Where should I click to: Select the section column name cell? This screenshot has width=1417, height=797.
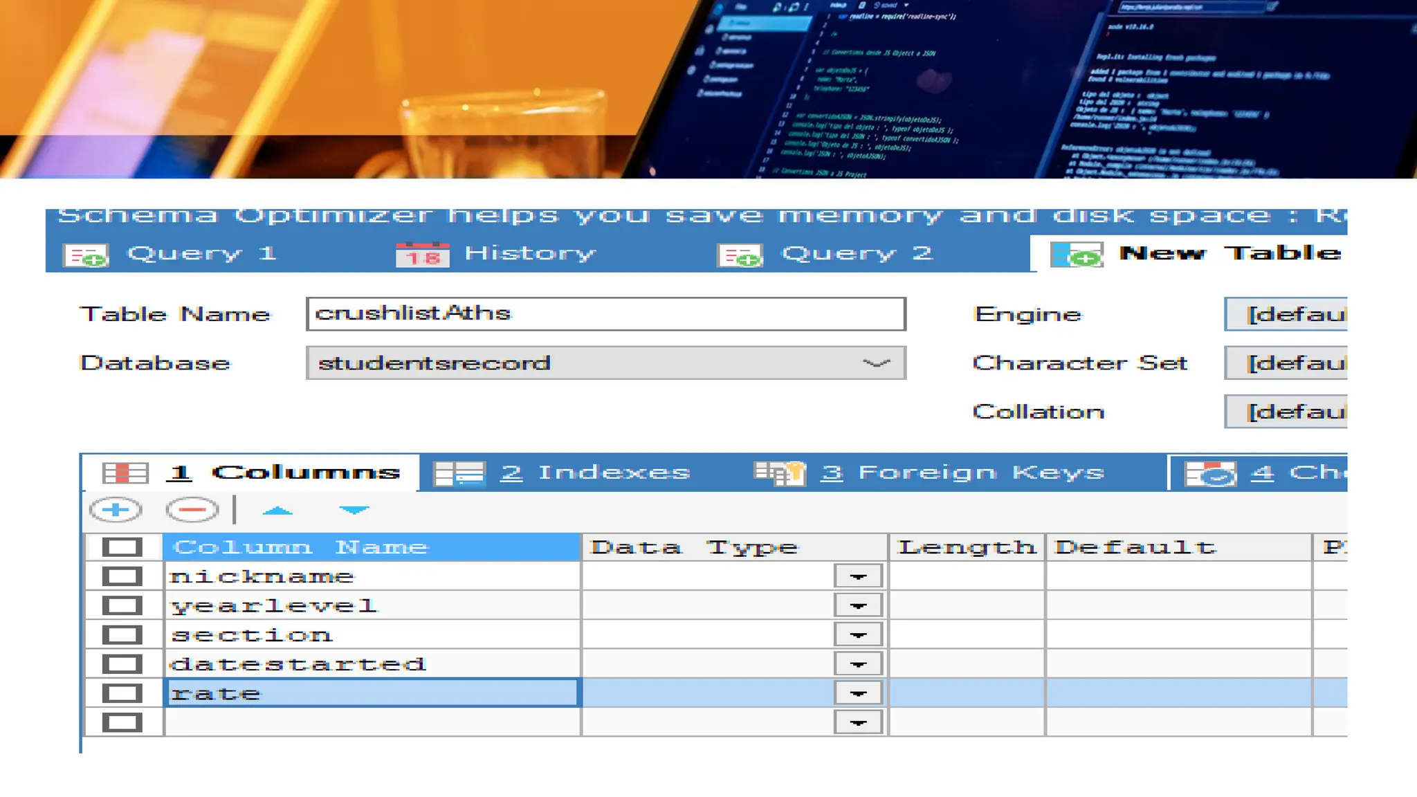coord(371,635)
